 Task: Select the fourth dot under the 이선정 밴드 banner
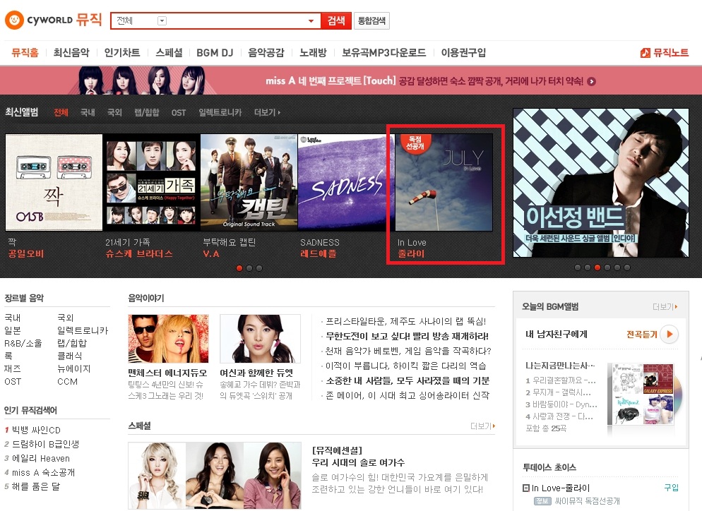coord(607,267)
